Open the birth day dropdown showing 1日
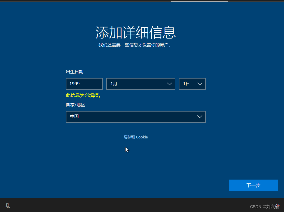Viewport: 284px width, 212px height. (192, 84)
